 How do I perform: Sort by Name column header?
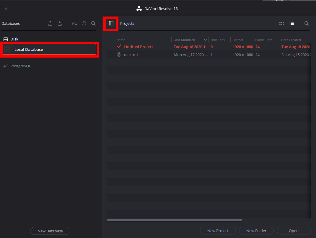coord(121,40)
